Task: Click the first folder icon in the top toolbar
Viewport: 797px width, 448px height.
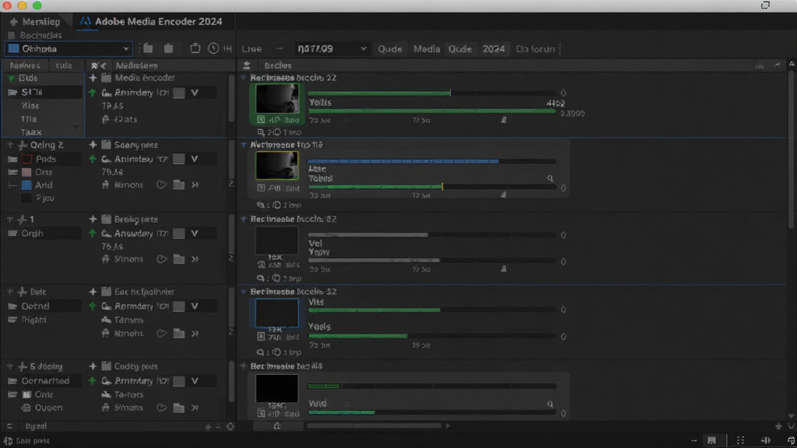Action: tap(148, 48)
